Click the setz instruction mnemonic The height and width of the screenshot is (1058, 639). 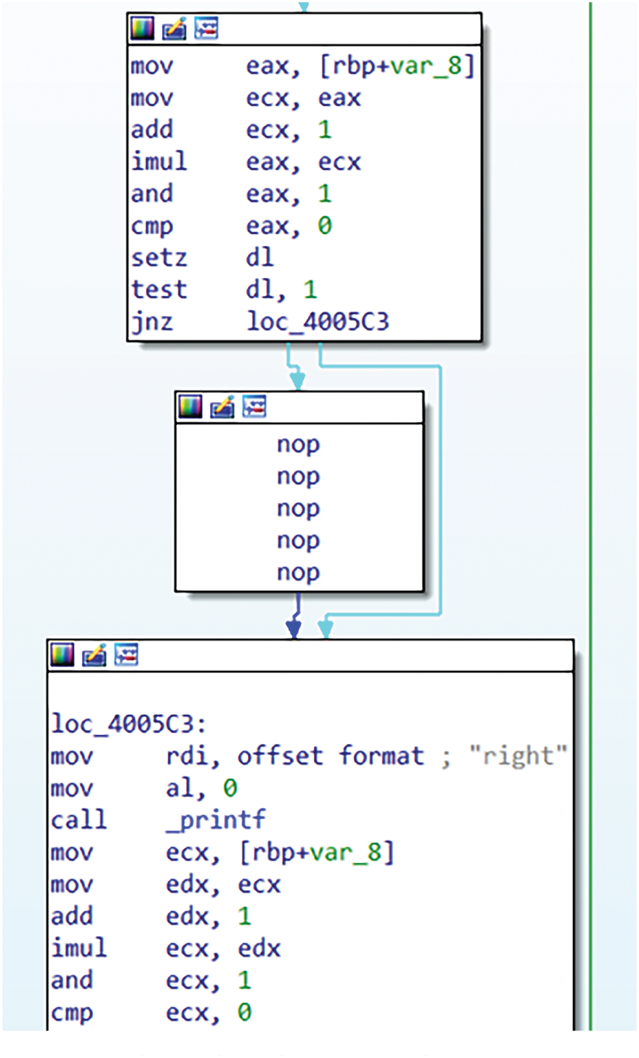[159, 258]
